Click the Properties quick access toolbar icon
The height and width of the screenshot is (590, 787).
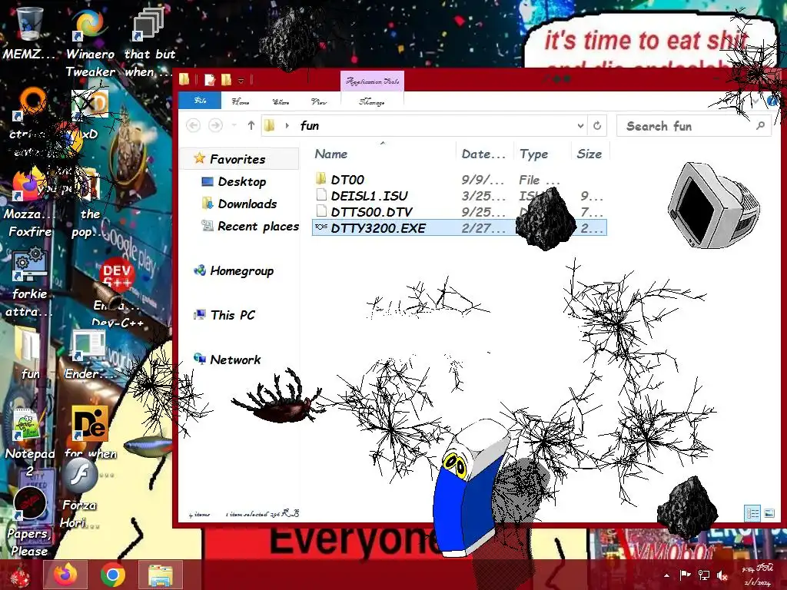[x=210, y=79]
